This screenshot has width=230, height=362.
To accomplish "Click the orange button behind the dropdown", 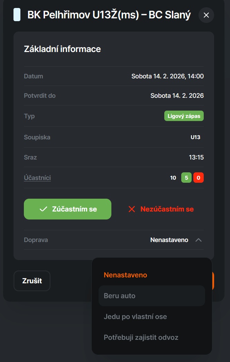I will click(213, 281).
